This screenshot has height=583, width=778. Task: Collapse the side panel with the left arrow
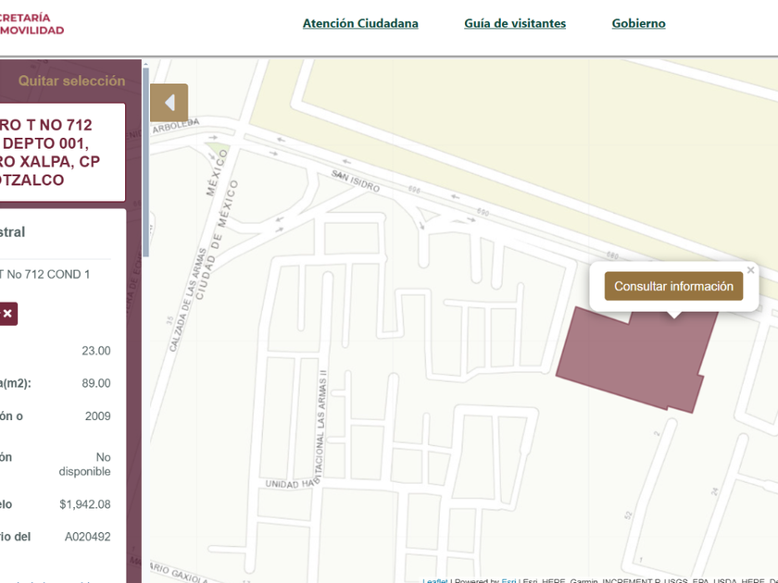pos(169,103)
